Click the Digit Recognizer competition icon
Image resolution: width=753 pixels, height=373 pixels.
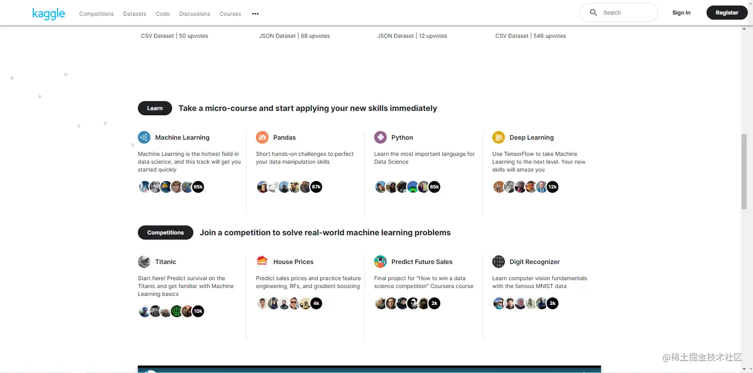(499, 262)
